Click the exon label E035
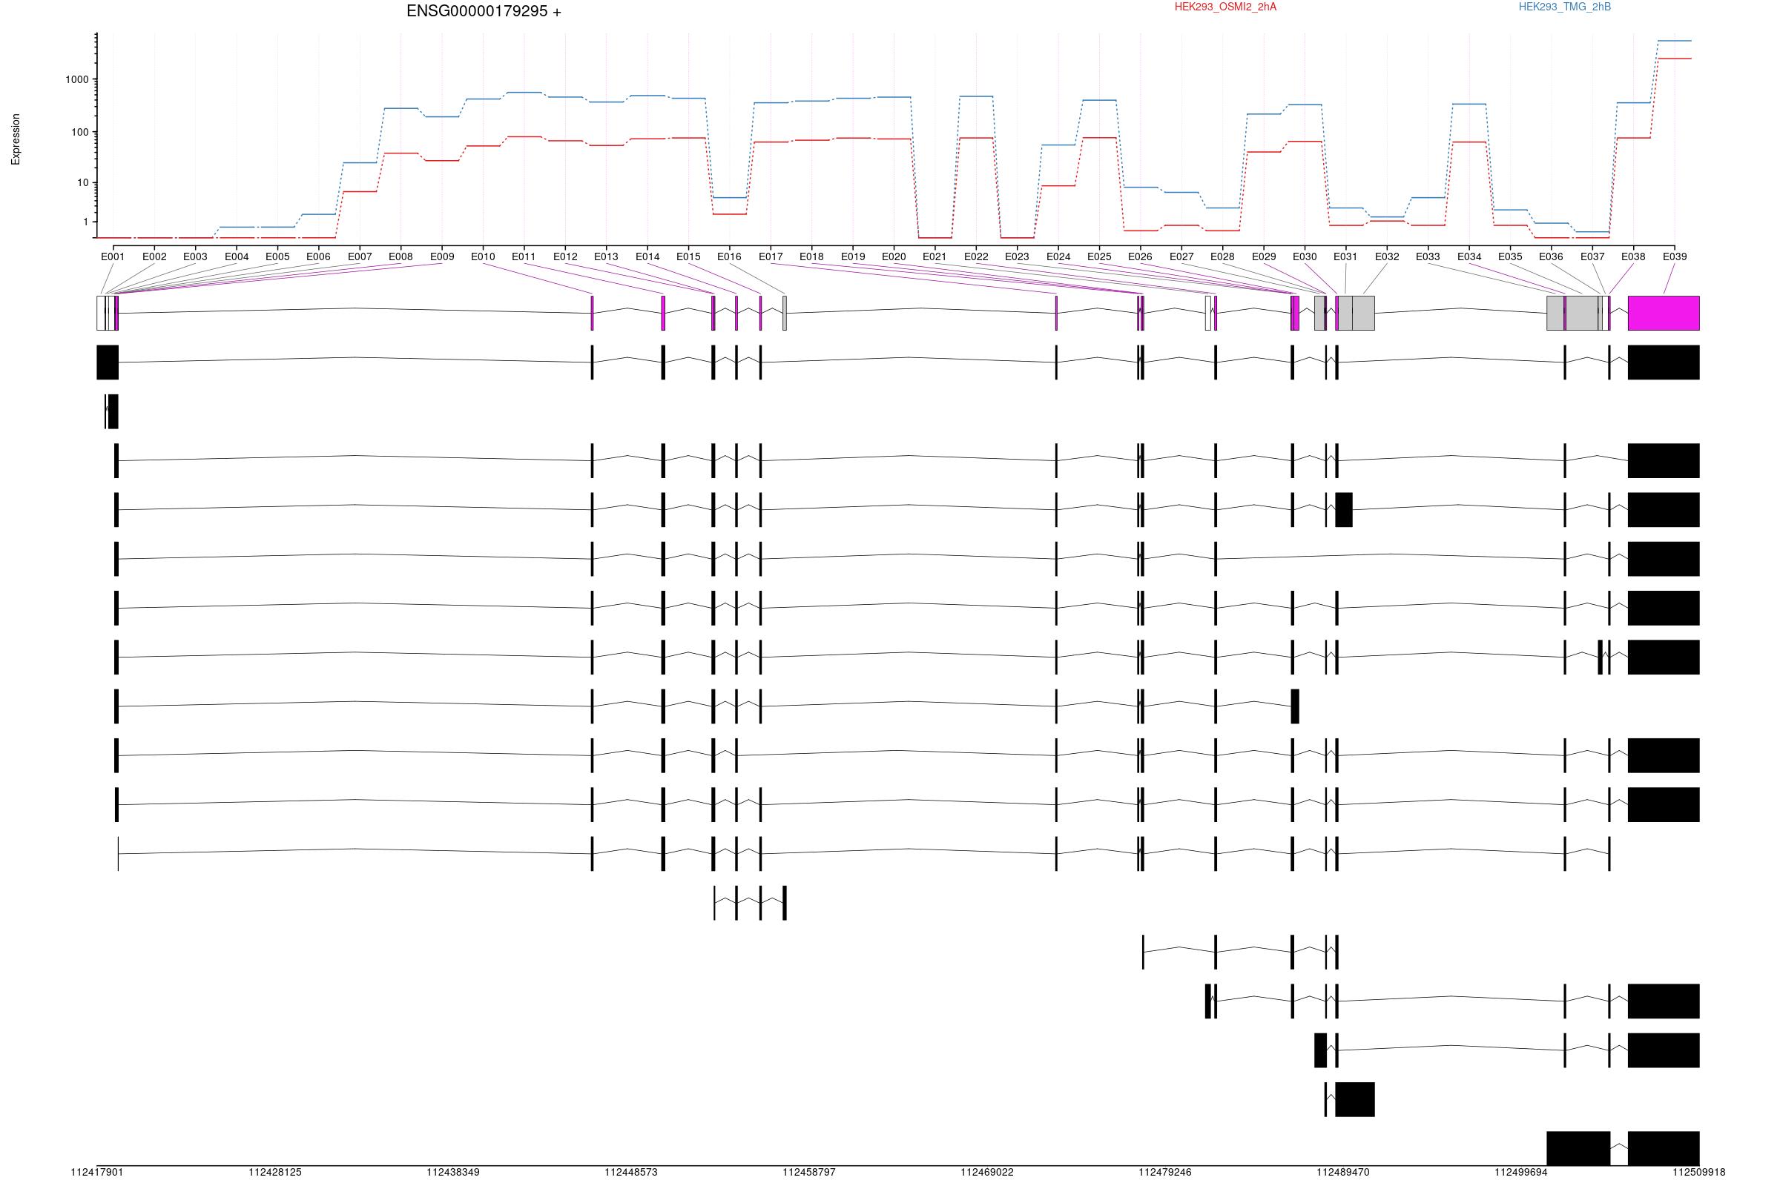Viewport: 1780px width, 1186px height. pyautogui.click(x=1511, y=256)
